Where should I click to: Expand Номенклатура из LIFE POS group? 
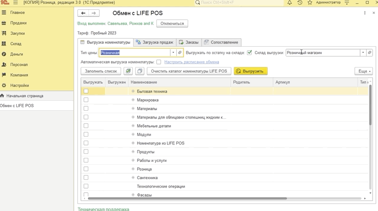[133, 143]
